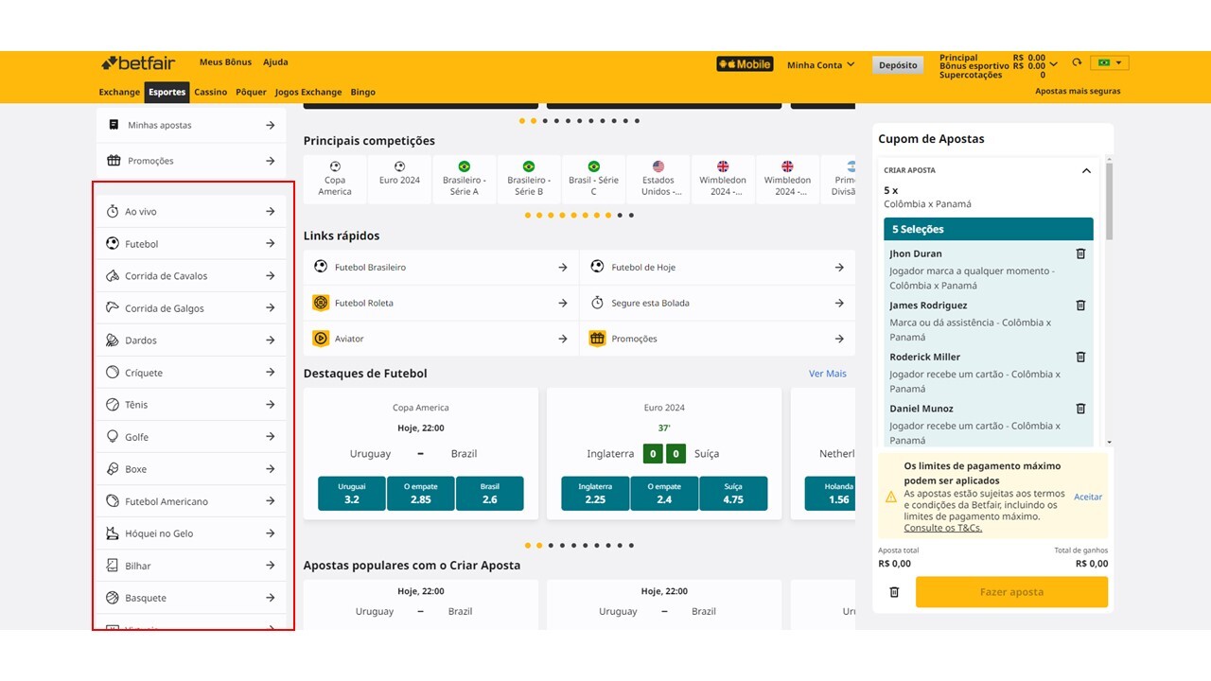Open the Brazil flag language dropdown

pos(1110,63)
